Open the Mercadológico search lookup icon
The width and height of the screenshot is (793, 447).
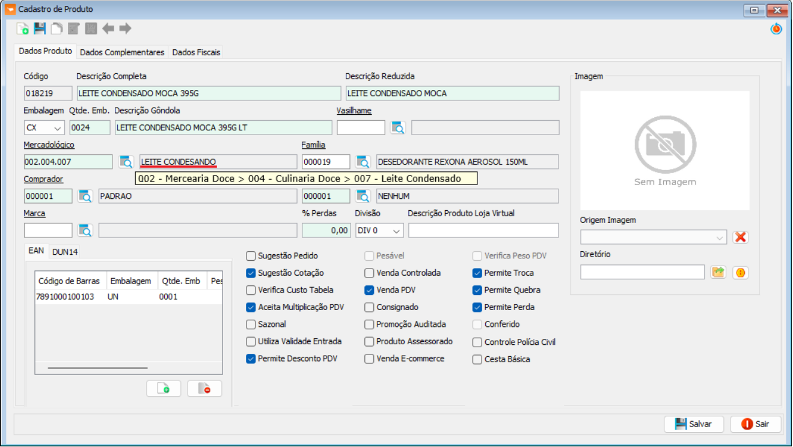[x=126, y=162]
